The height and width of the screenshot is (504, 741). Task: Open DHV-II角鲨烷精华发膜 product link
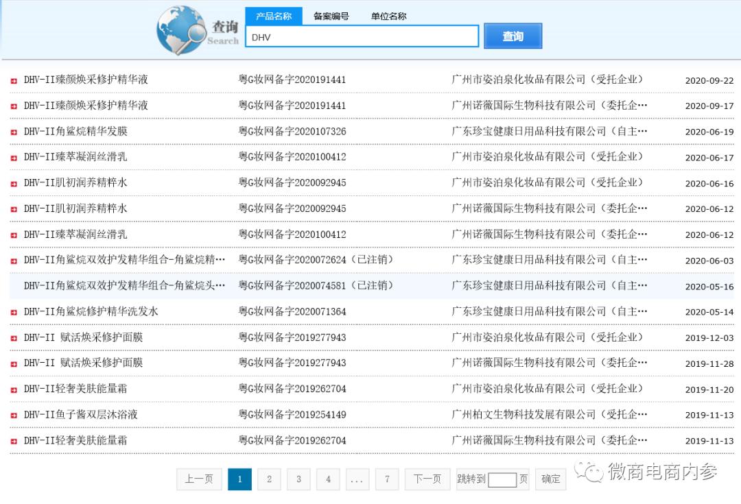pyautogui.click(x=75, y=131)
